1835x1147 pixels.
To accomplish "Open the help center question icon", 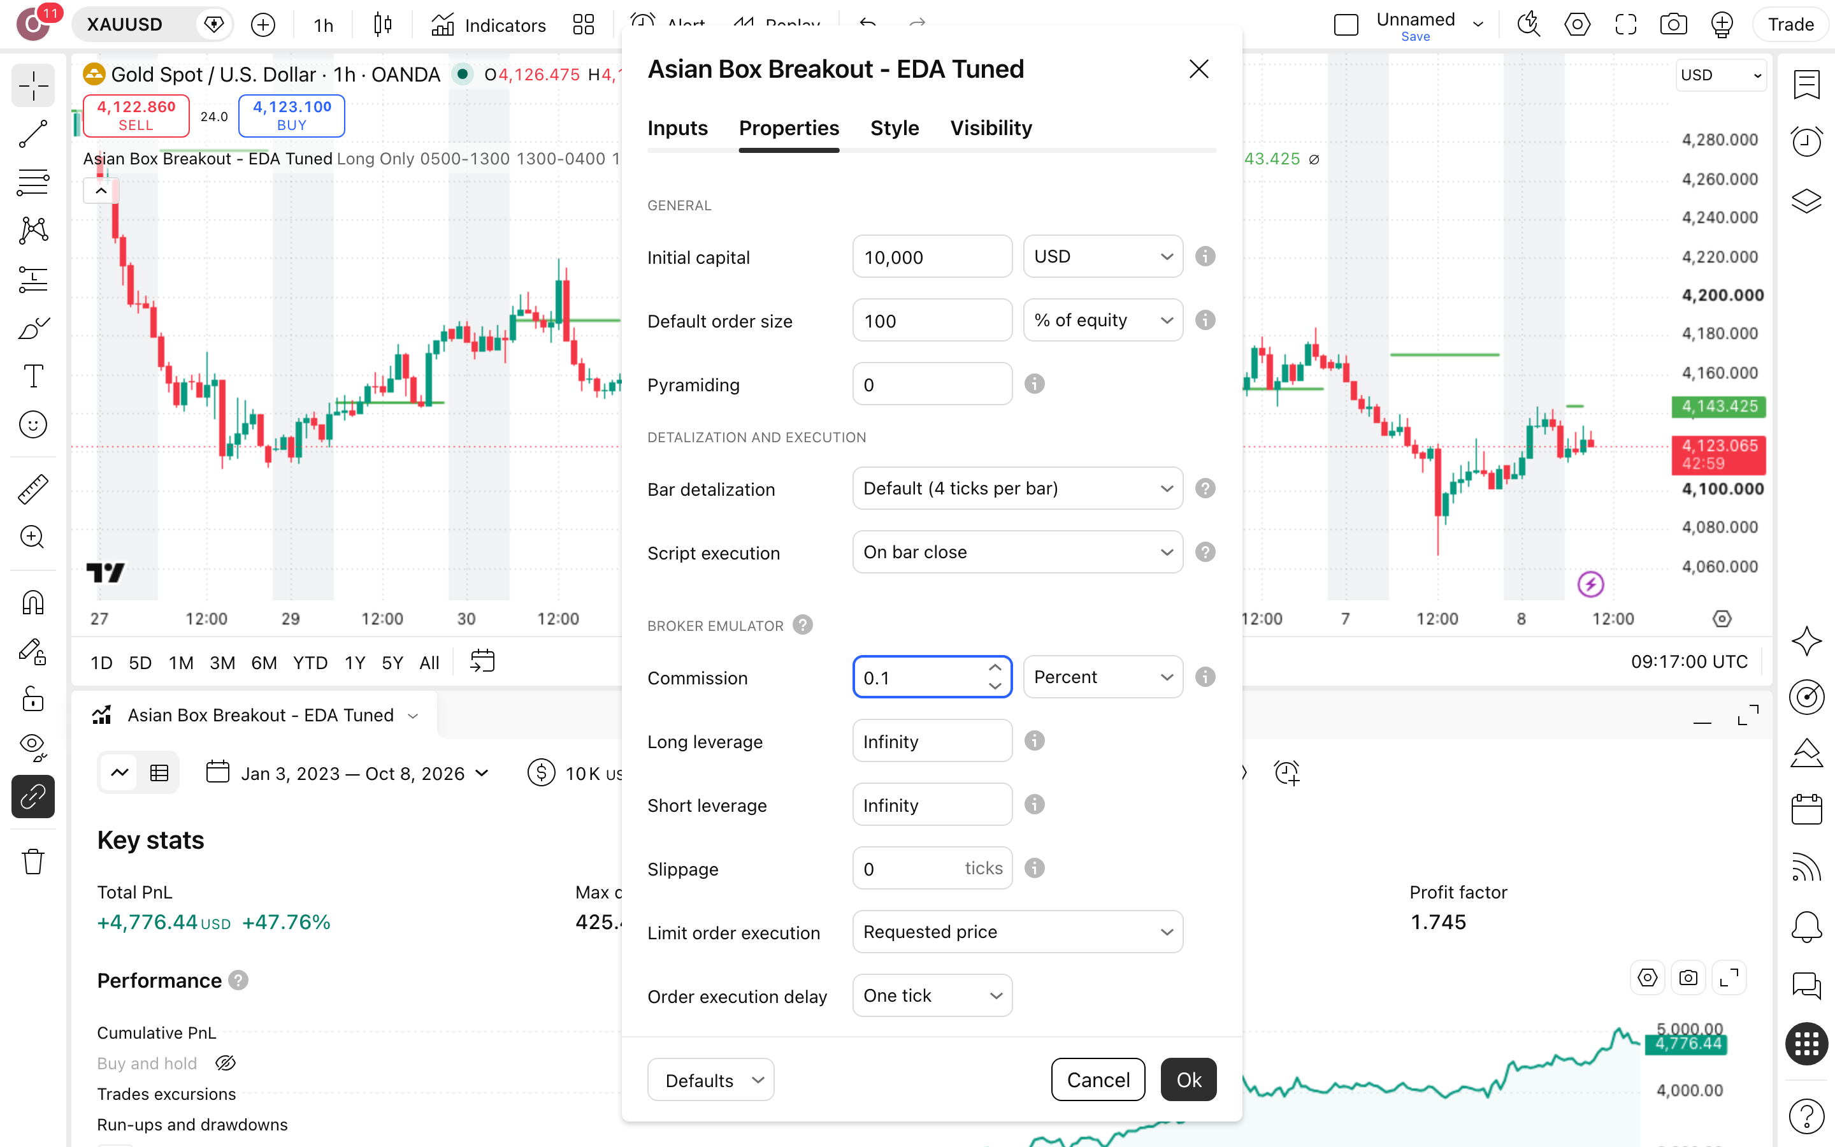I will [x=1807, y=1116].
